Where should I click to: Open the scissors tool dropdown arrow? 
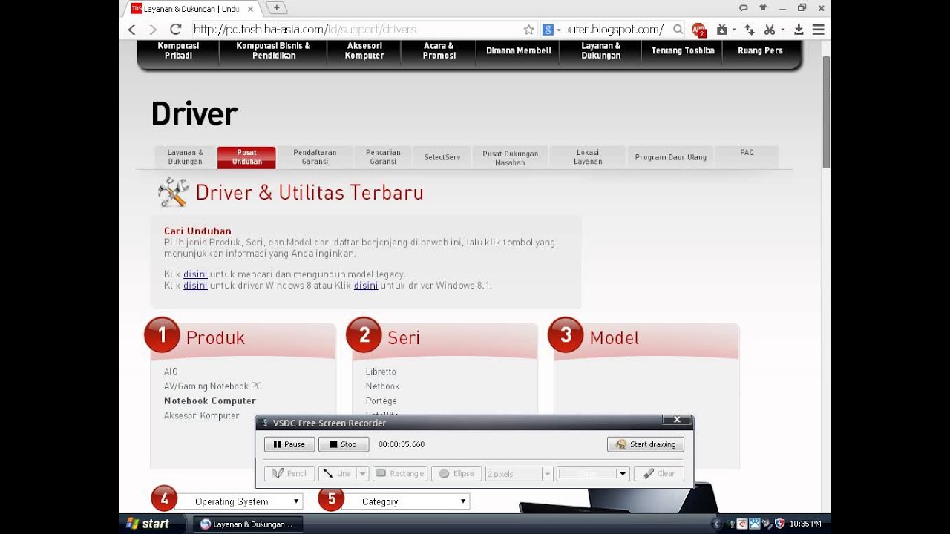click(782, 30)
